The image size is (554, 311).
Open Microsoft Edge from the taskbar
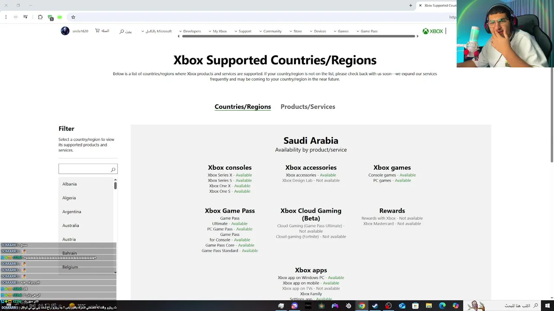[x=442, y=306]
